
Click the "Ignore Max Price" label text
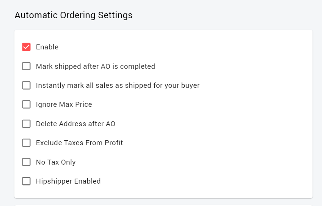[64, 105]
